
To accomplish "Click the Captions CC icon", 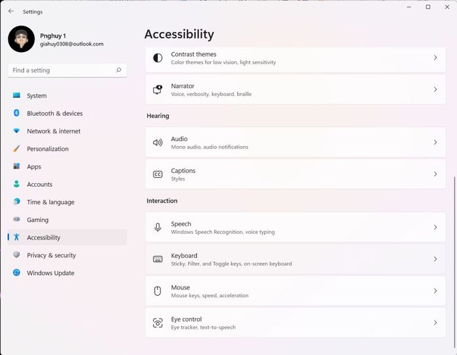I will click(158, 174).
